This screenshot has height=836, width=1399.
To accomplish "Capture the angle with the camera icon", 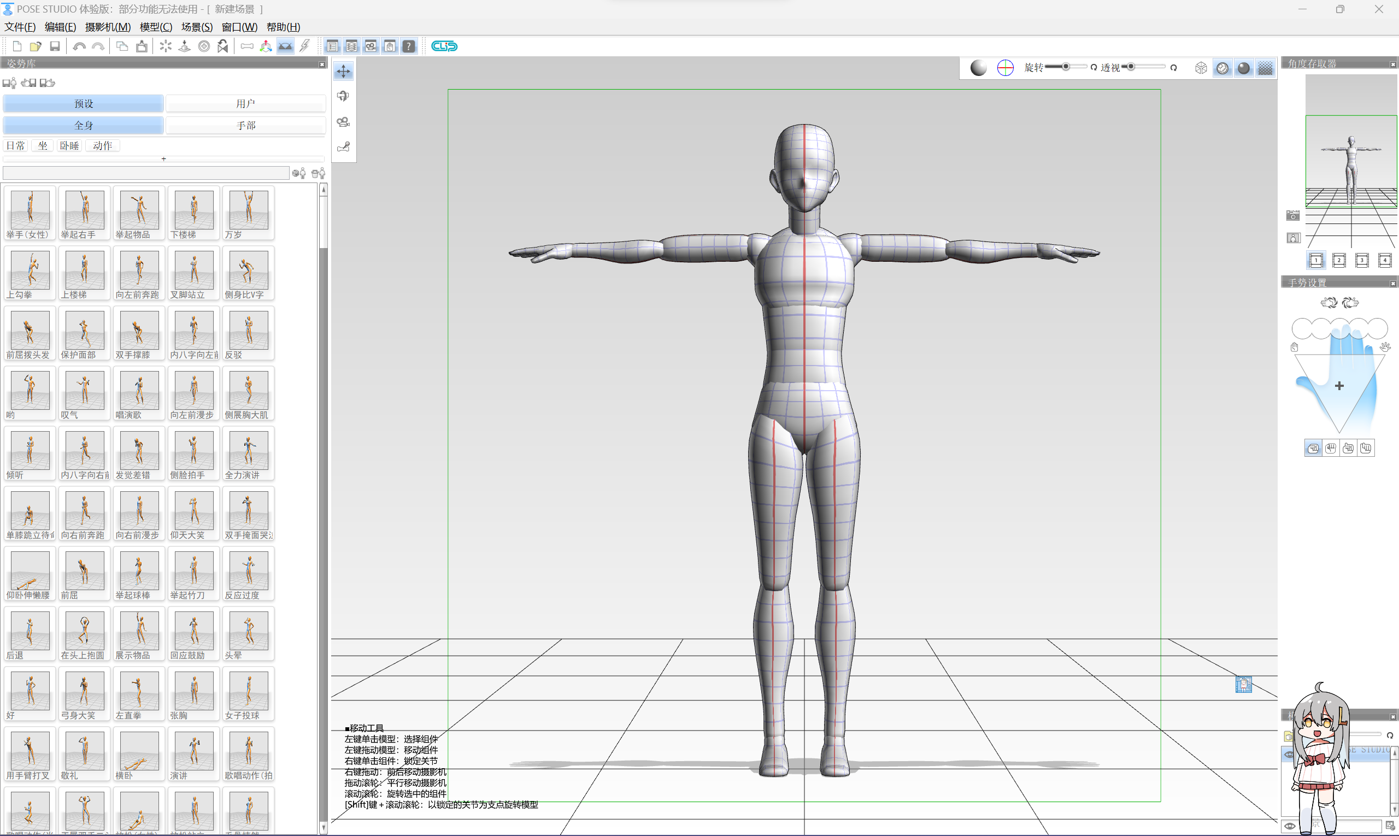I will [x=1293, y=216].
